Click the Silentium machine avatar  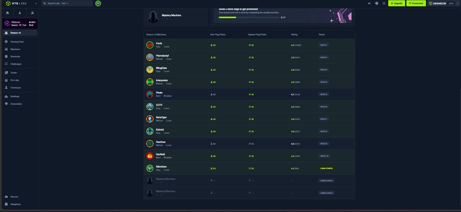coord(150,168)
